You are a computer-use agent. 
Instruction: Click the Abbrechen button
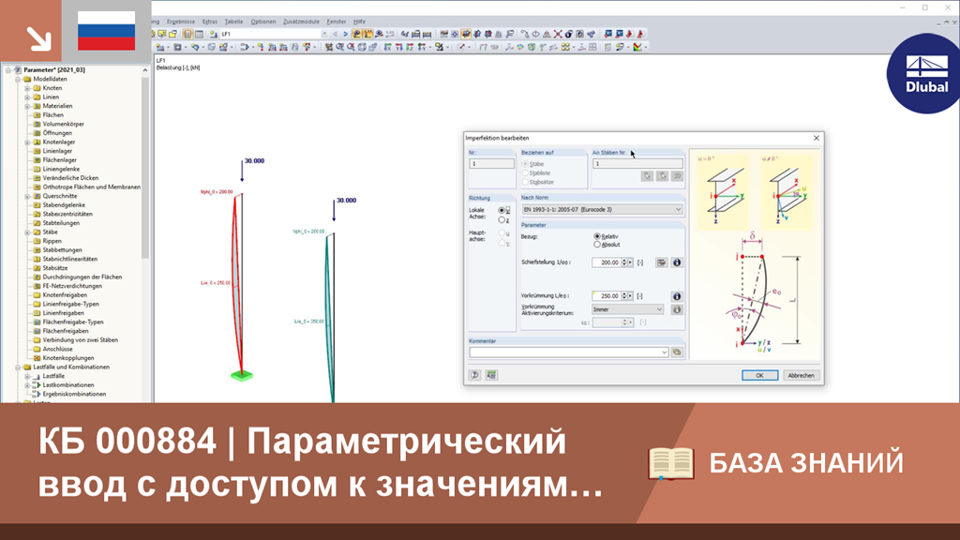(801, 375)
